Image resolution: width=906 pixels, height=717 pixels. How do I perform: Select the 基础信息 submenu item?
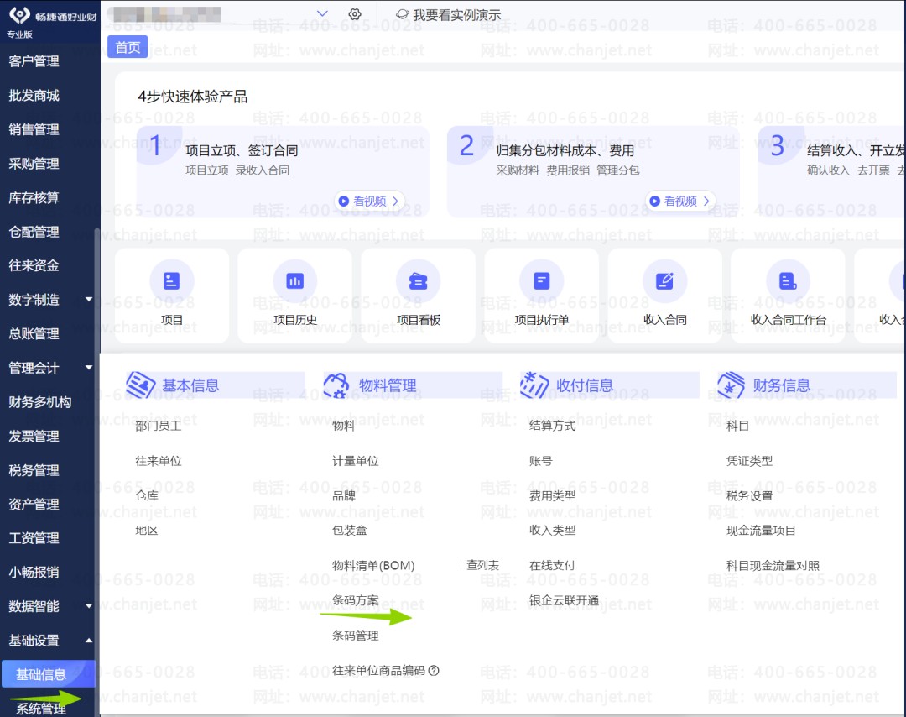[49, 674]
